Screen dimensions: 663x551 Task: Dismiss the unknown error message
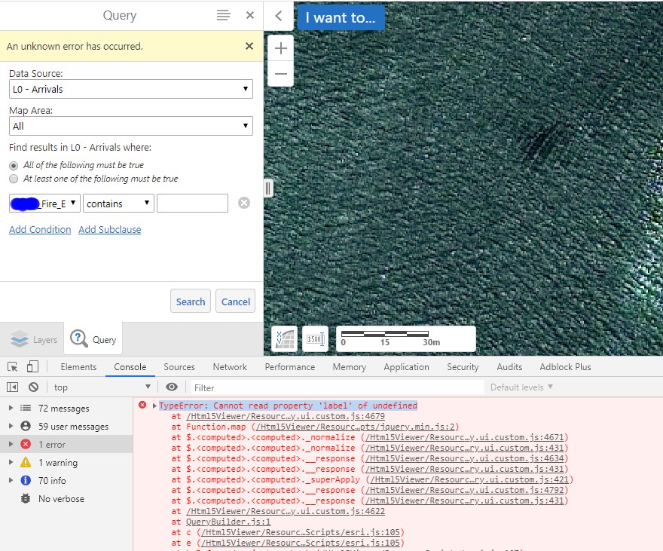pyautogui.click(x=249, y=46)
